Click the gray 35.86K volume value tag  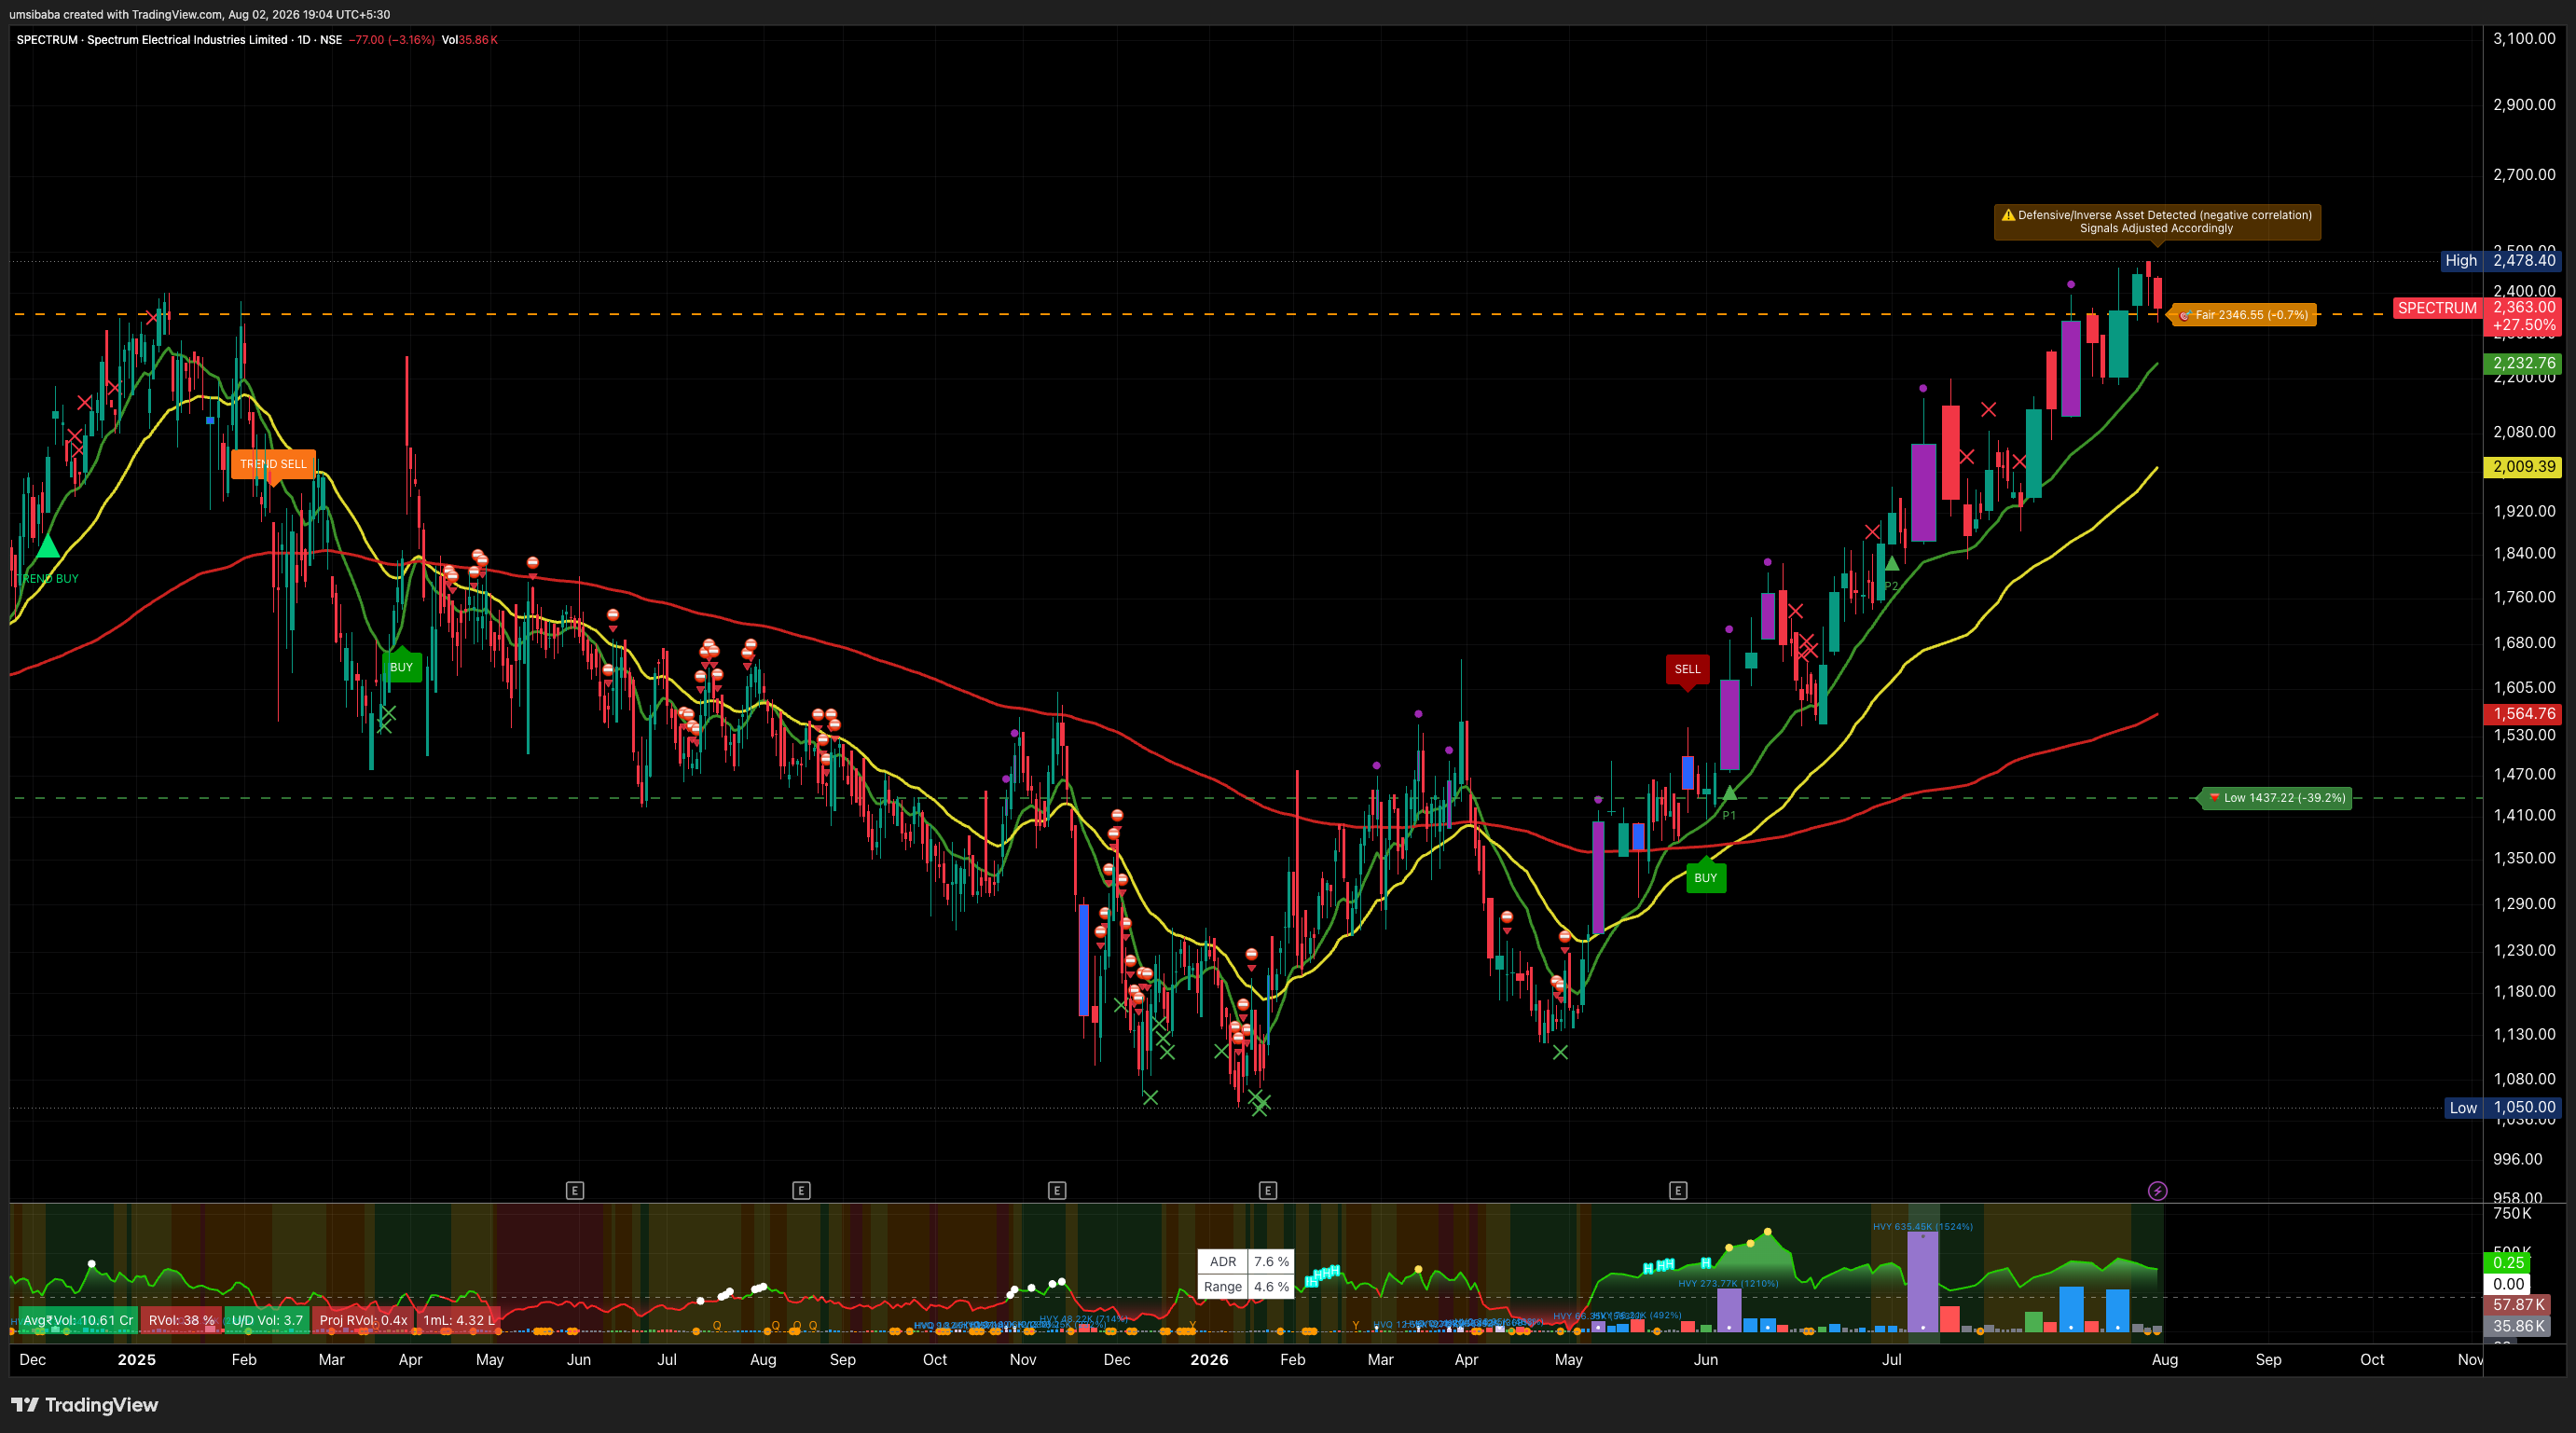(x=2517, y=1326)
